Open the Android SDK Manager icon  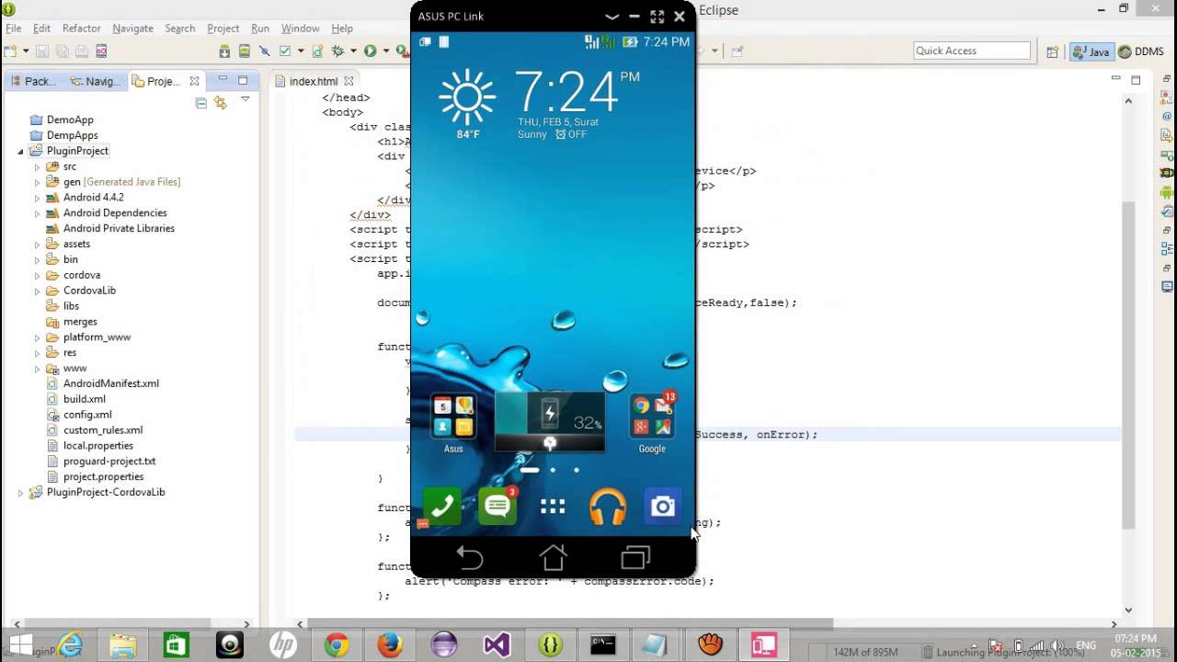tap(224, 51)
